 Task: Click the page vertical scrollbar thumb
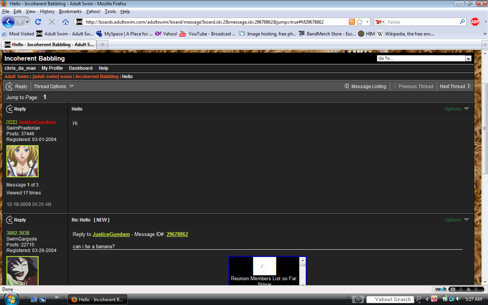click(x=485, y=129)
